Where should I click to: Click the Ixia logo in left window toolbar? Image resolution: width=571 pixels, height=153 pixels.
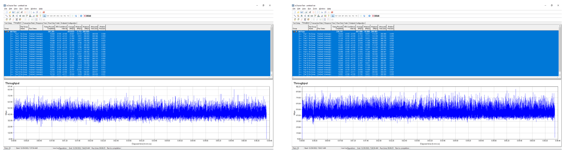87,16
